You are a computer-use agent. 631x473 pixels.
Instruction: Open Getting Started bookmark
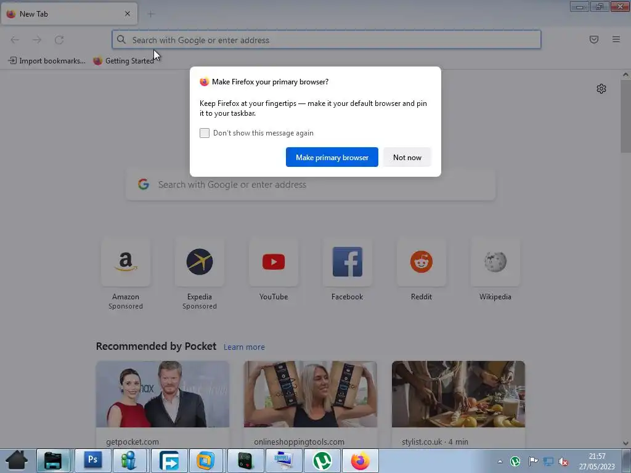click(x=123, y=61)
